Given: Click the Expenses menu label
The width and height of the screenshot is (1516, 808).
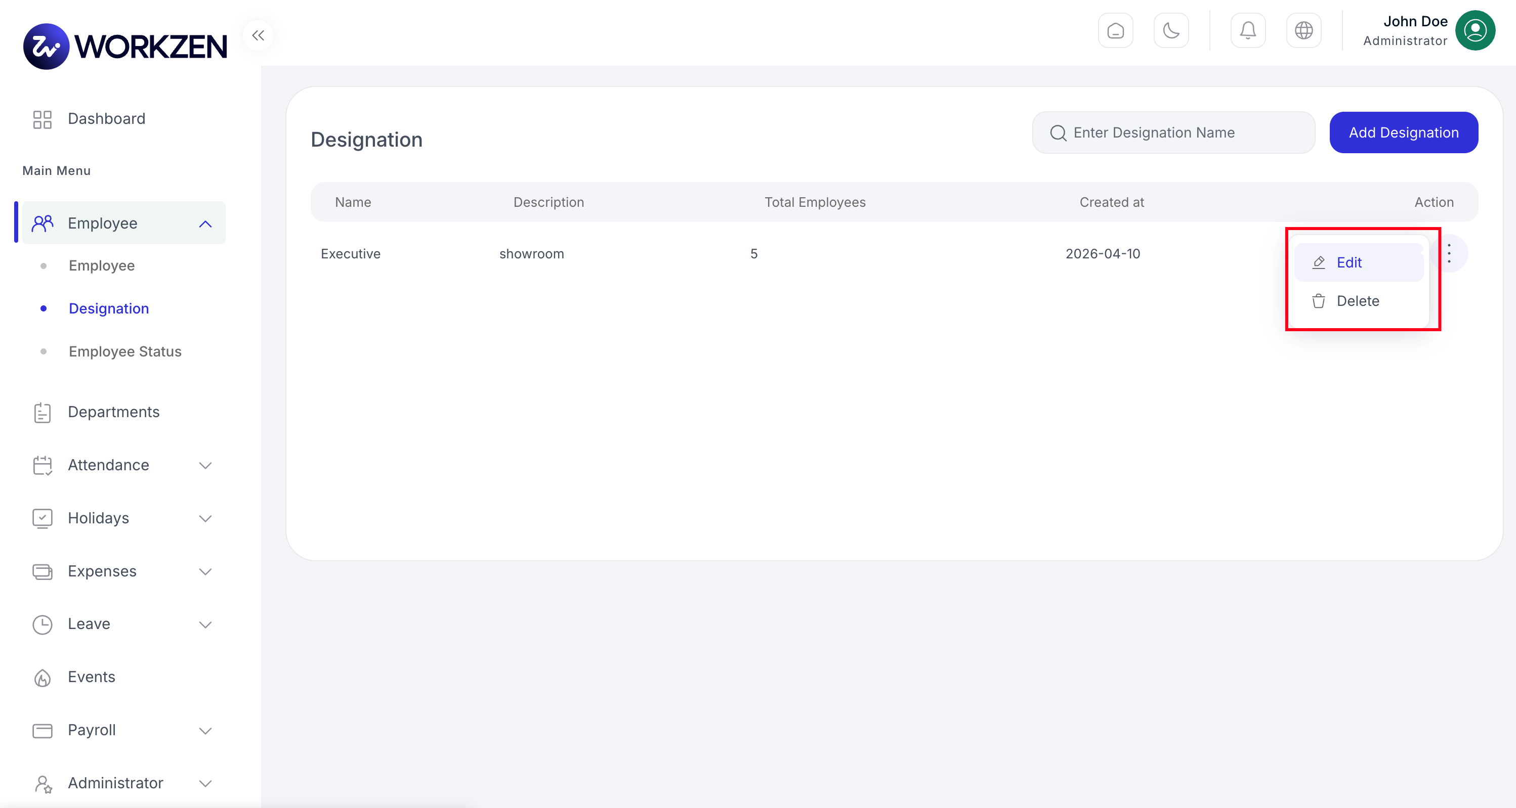Looking at the screenshot, I should click(x=102, y=571).
